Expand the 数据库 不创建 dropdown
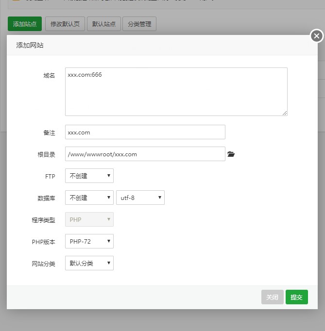The image size is (325, 331). (89, 198)
